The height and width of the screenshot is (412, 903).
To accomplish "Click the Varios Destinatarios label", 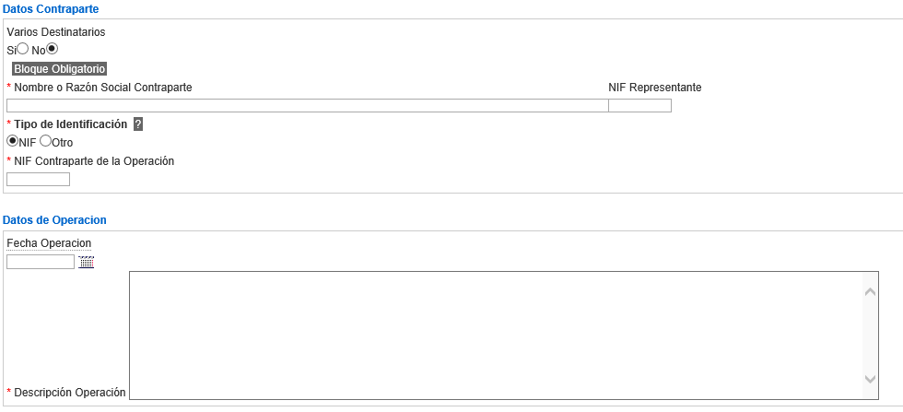I will click(x=56, y=32).
